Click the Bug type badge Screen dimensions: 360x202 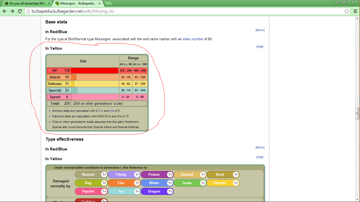coord(91,183)
